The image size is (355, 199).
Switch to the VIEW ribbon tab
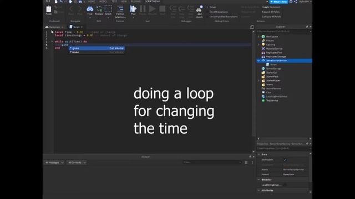124,1
